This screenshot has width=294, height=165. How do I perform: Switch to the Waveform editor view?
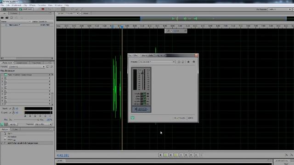coord(10,9)
